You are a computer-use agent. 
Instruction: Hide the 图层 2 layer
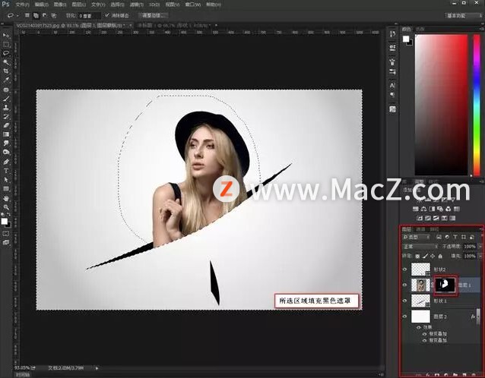404,317
